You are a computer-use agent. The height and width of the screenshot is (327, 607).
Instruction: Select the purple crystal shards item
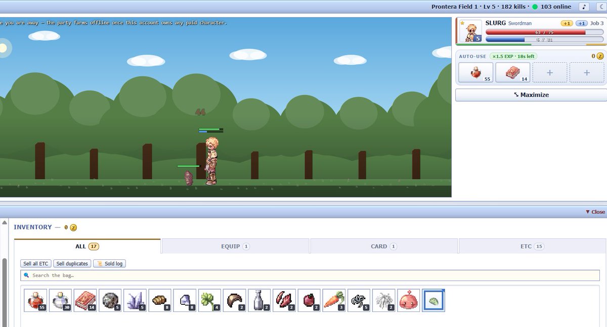click(x=135, y=300)
